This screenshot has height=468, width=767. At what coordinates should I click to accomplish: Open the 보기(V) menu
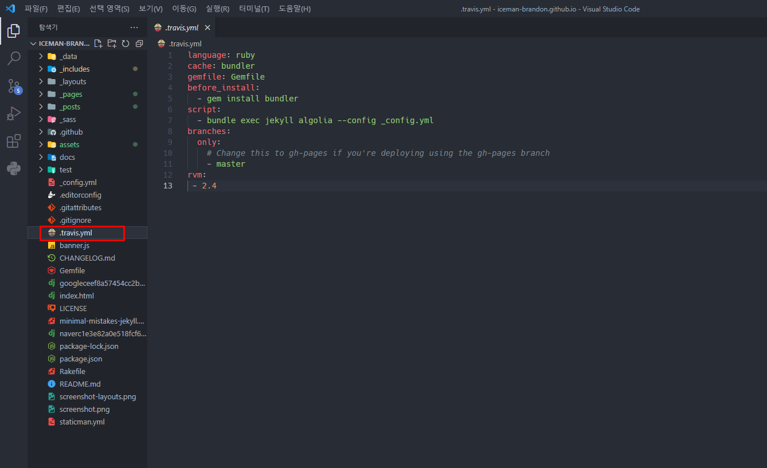point(151,9)
